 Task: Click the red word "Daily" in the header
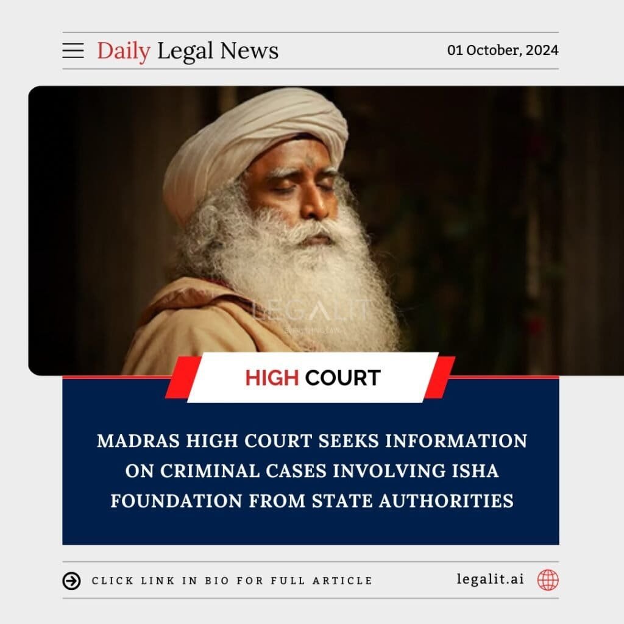pos(124,51)
